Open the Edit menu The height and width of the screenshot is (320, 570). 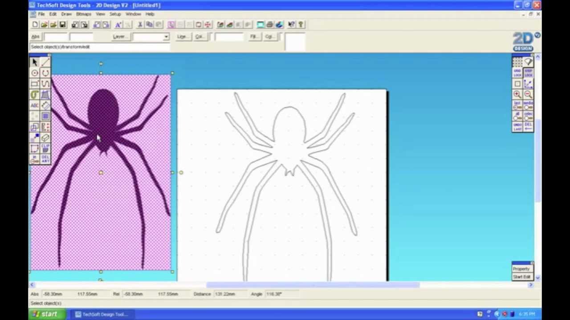(53, 14)
